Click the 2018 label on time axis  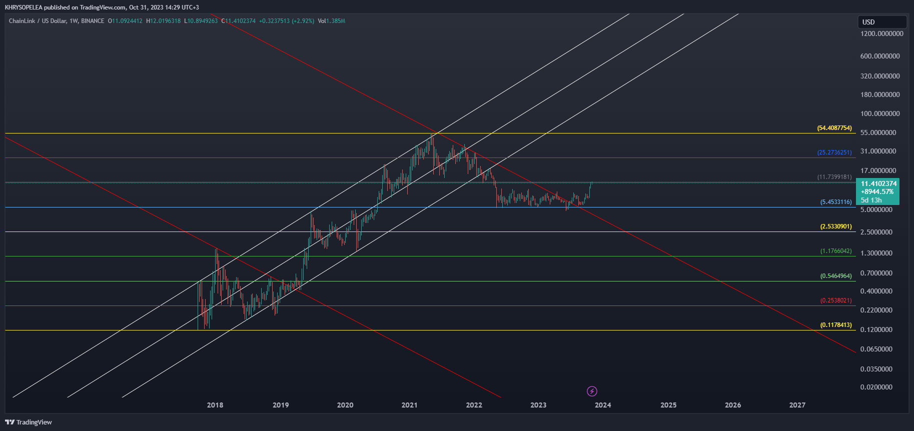[215, 405]
